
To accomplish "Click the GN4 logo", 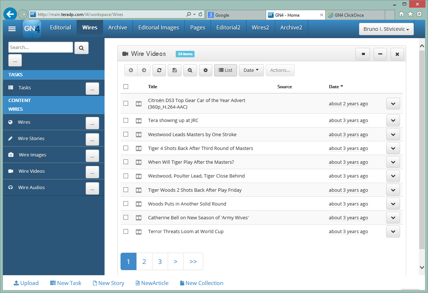I will tap(32, 29).
